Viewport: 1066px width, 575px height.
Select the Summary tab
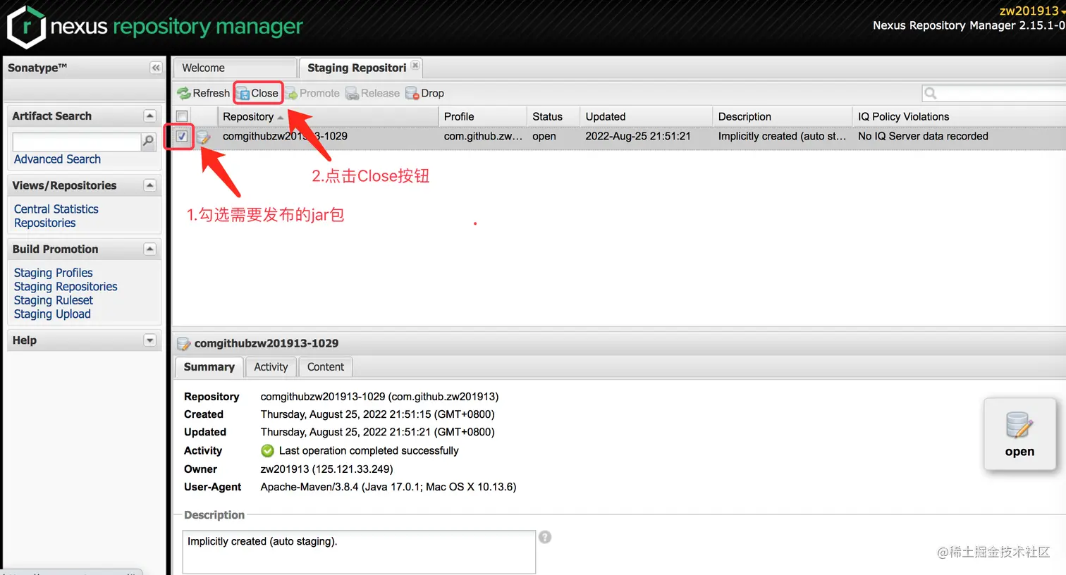click(209, 367)
